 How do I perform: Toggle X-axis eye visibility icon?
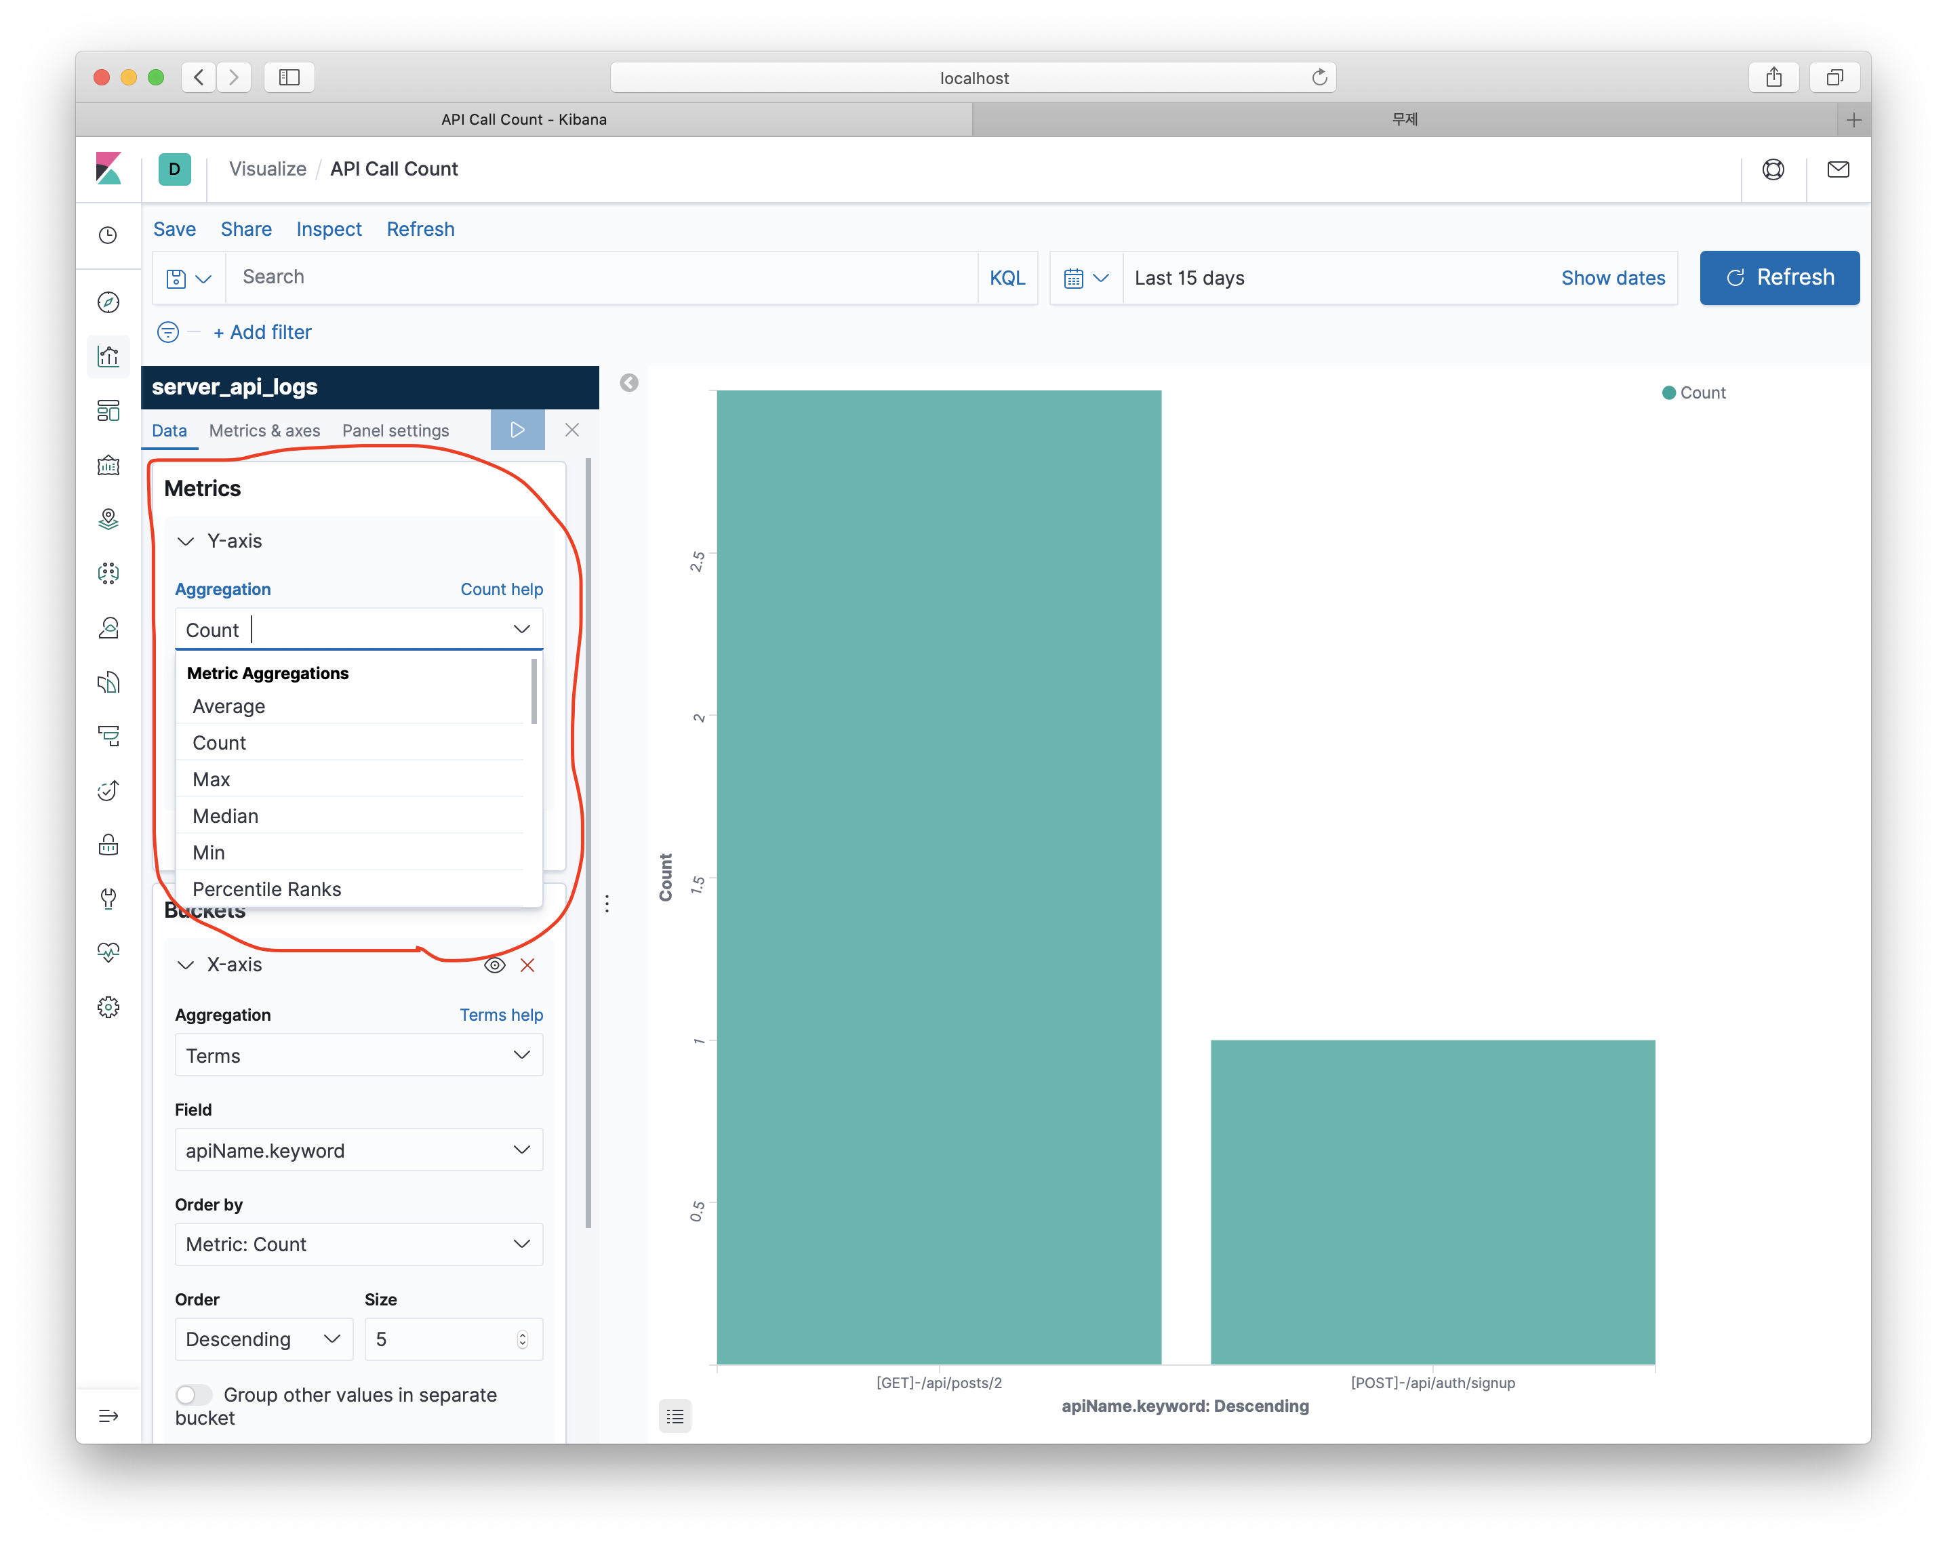(494, 965)
